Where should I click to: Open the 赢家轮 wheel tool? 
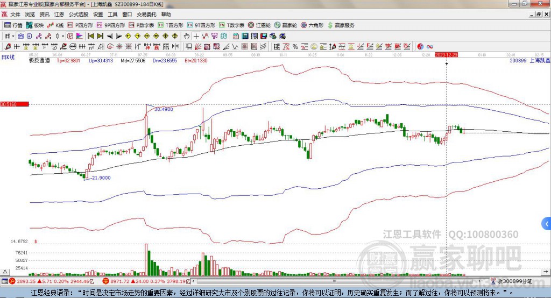pos(286,25)
